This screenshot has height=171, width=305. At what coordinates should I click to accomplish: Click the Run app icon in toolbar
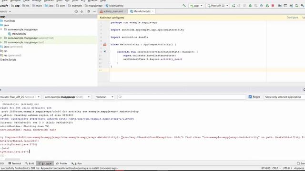click(x=234, y=6)
